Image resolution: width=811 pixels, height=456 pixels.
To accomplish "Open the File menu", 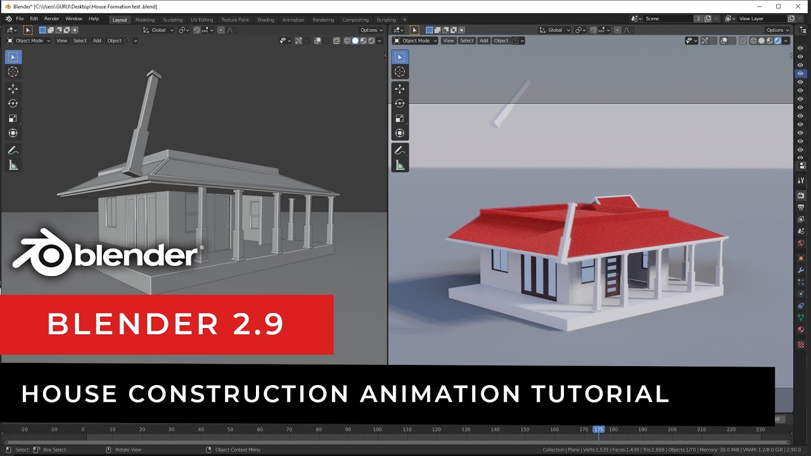I will pos(20,19).
